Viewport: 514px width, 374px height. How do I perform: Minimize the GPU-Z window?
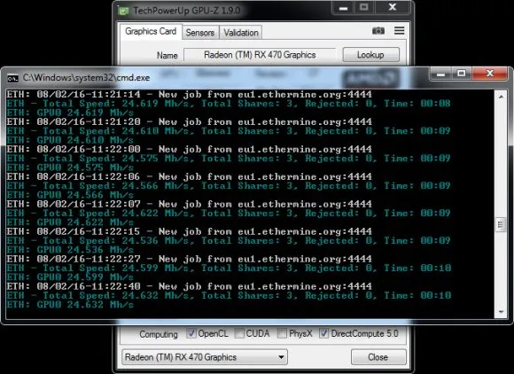343,8
